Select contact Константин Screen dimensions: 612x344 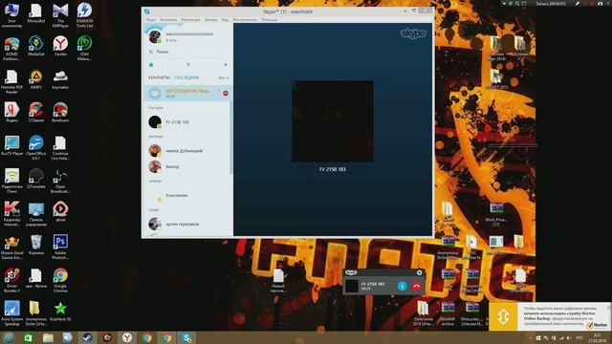pos(187,195)
